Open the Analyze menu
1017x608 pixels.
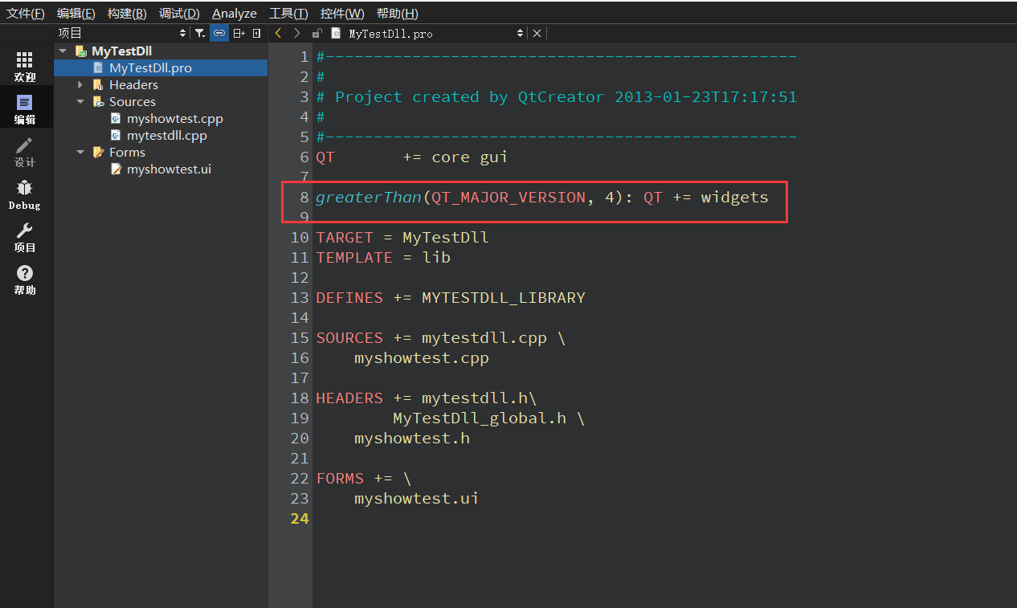coord(234,13)
